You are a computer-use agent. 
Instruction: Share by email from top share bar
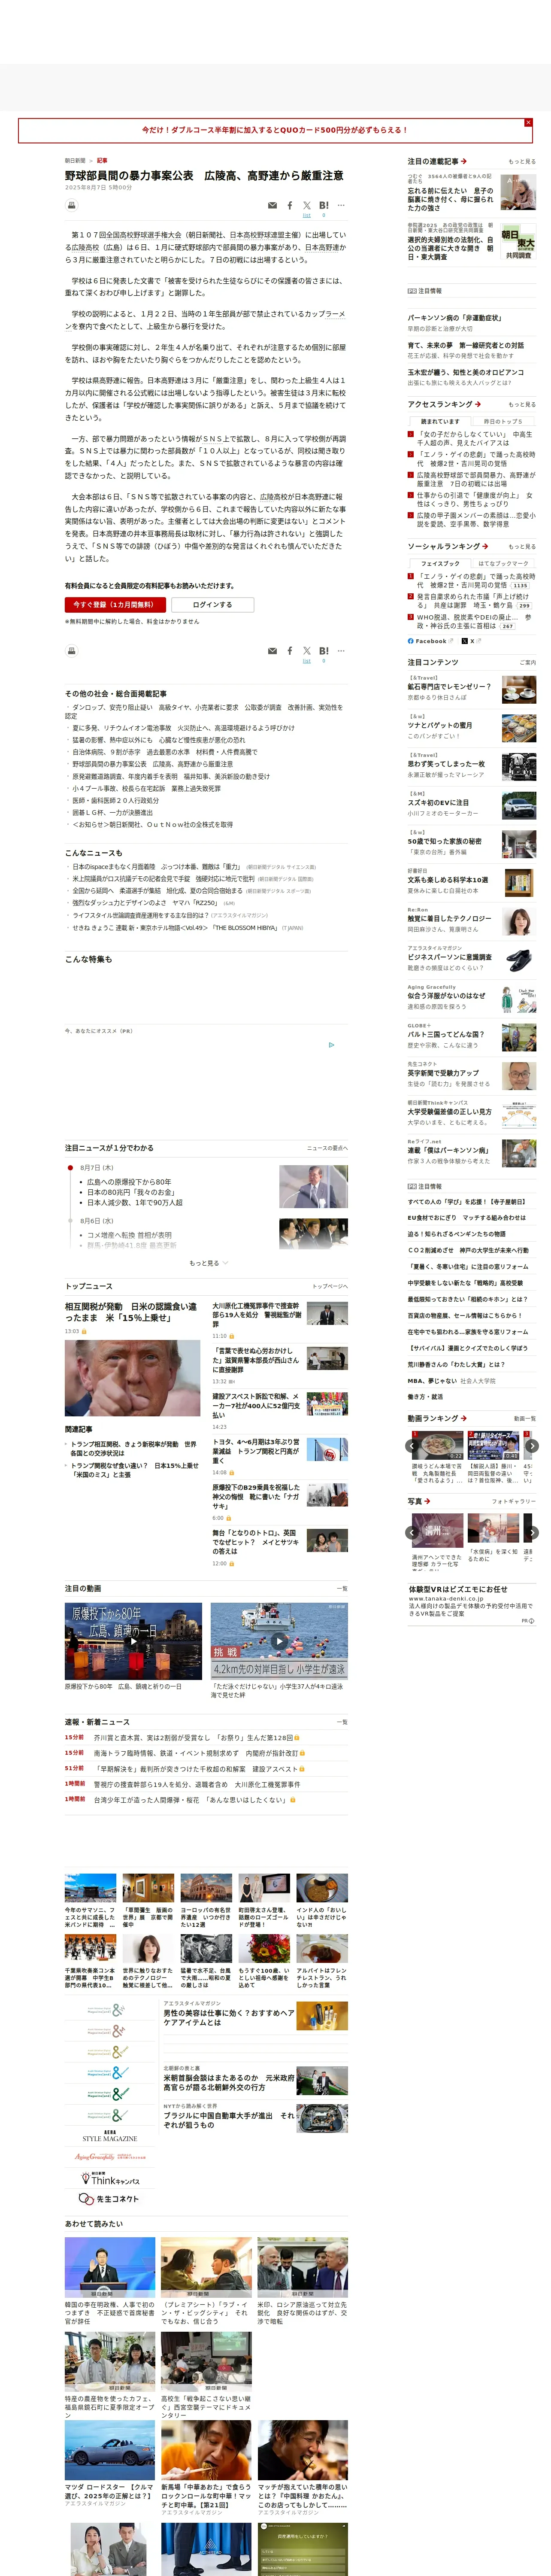pos(272,205)
